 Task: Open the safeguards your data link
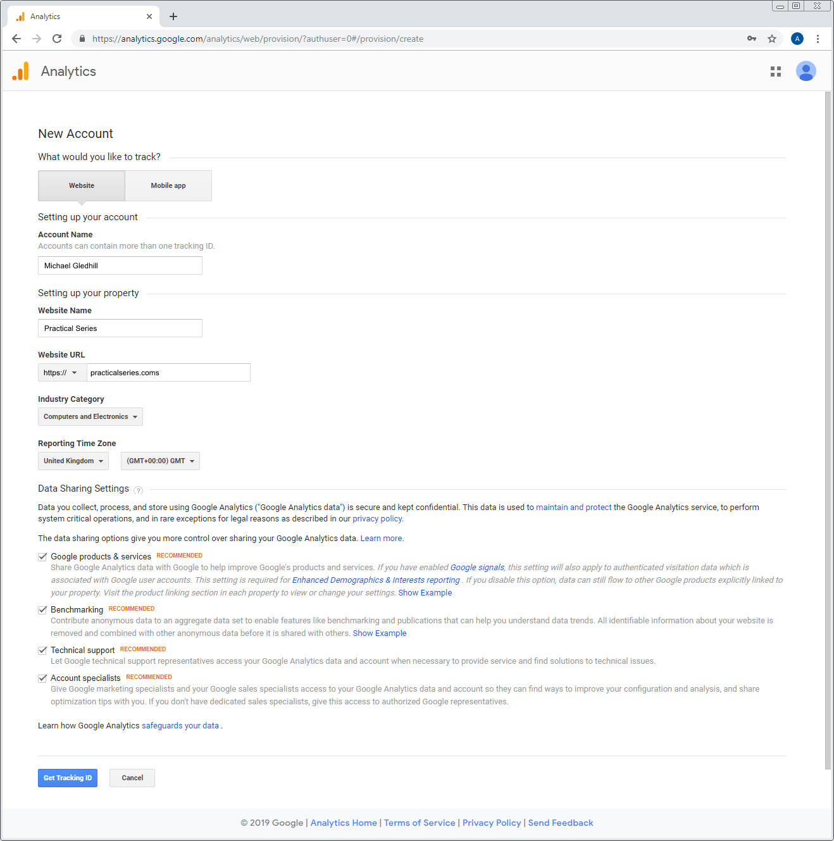(x=180, y=726)
